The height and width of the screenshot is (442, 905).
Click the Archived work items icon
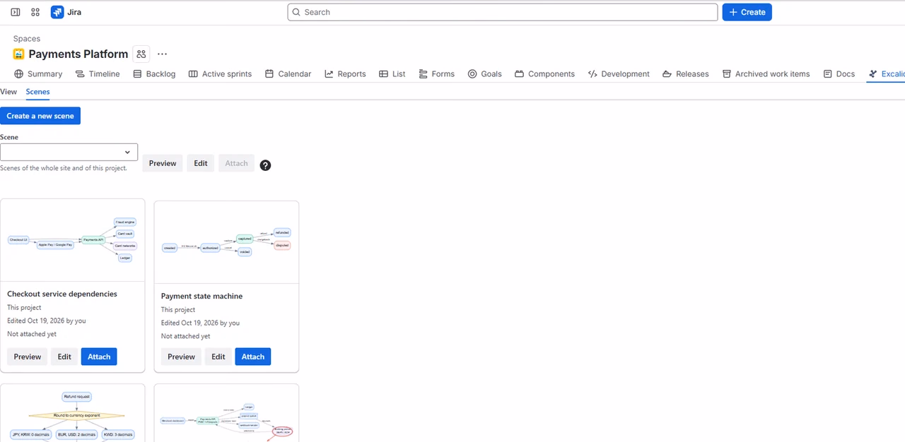tap(726, 73)
